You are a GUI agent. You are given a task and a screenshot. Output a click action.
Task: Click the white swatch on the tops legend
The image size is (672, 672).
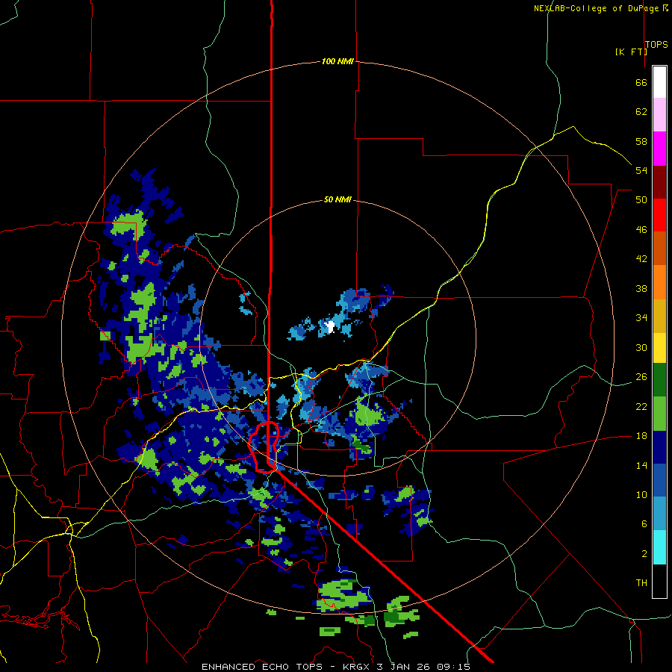click(659, 82)
